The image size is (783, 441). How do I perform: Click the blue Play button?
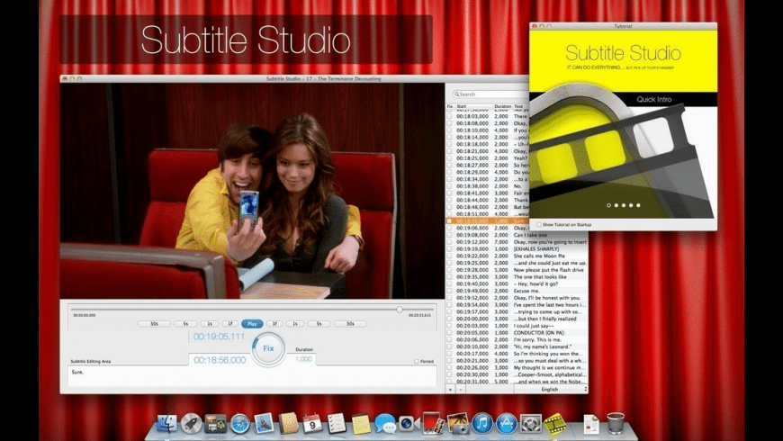click(252, 324)
